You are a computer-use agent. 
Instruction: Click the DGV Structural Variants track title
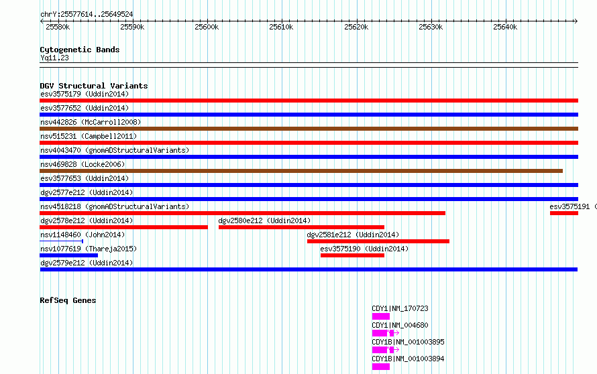pos(94,86)
